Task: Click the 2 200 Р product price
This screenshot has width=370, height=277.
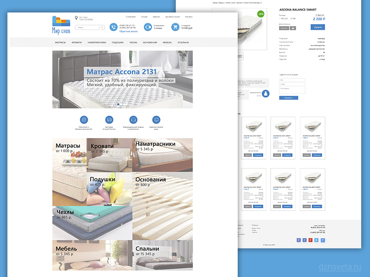Action: pyautogui.click(x=319, y=19)
